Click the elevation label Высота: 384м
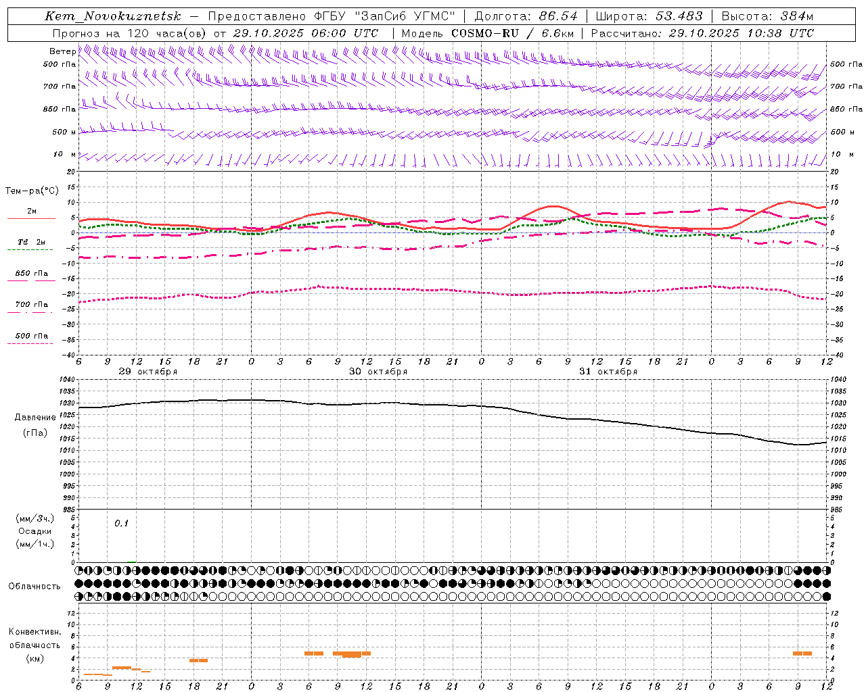 pyautogui.click(x=767, y=16)
